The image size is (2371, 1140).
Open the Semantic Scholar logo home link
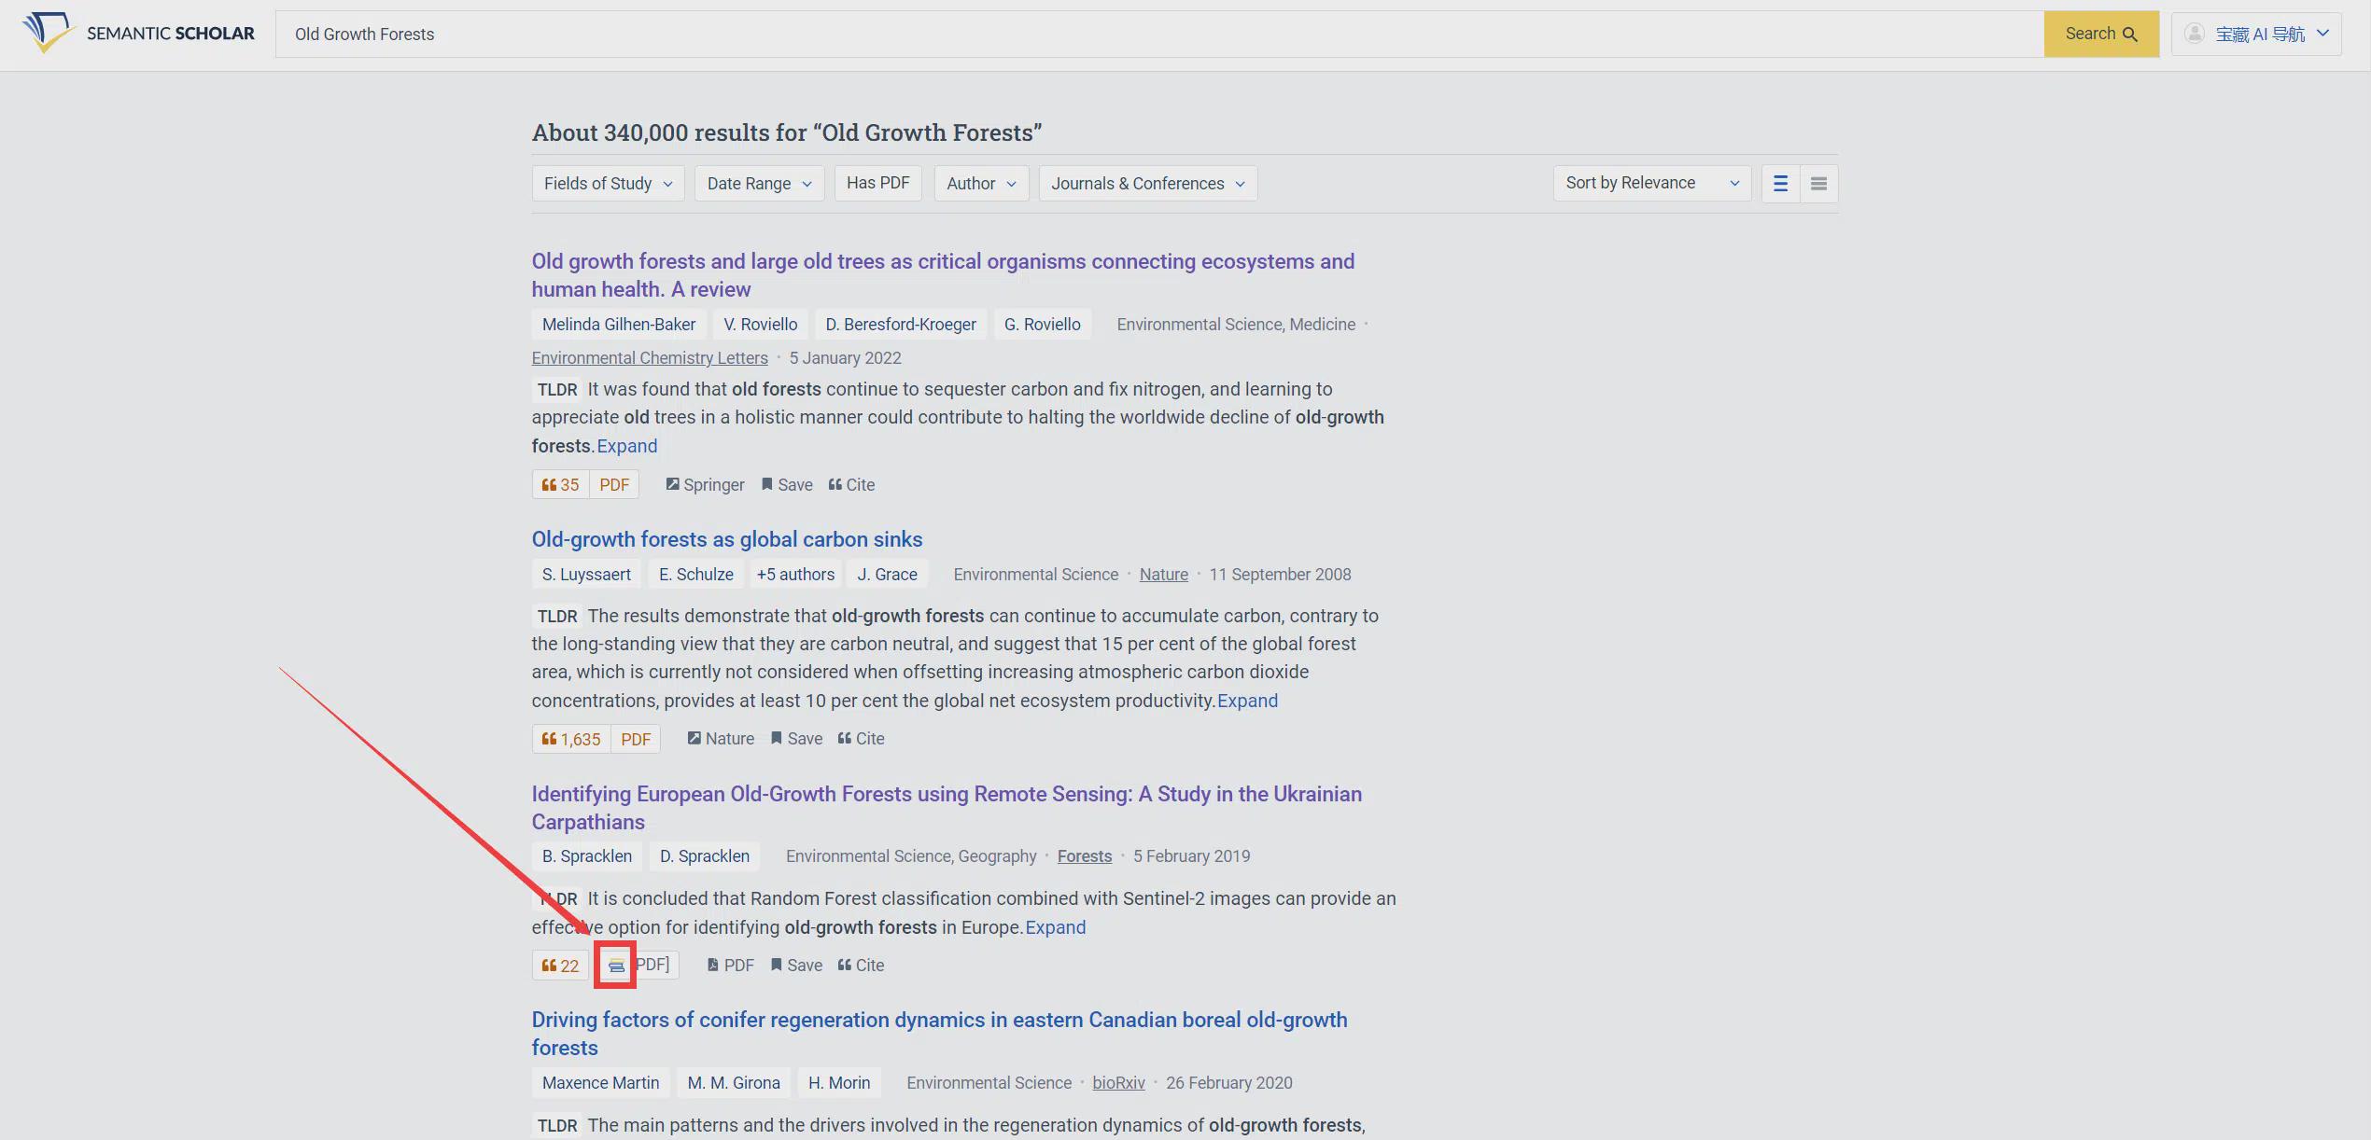pos(138,33)
